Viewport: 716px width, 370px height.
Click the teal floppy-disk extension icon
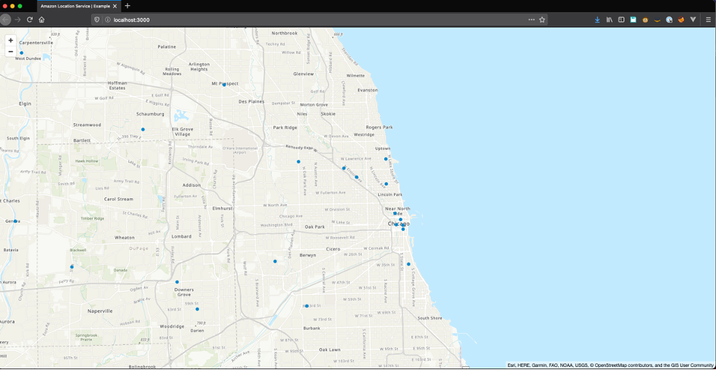click(x=633, y=20)
